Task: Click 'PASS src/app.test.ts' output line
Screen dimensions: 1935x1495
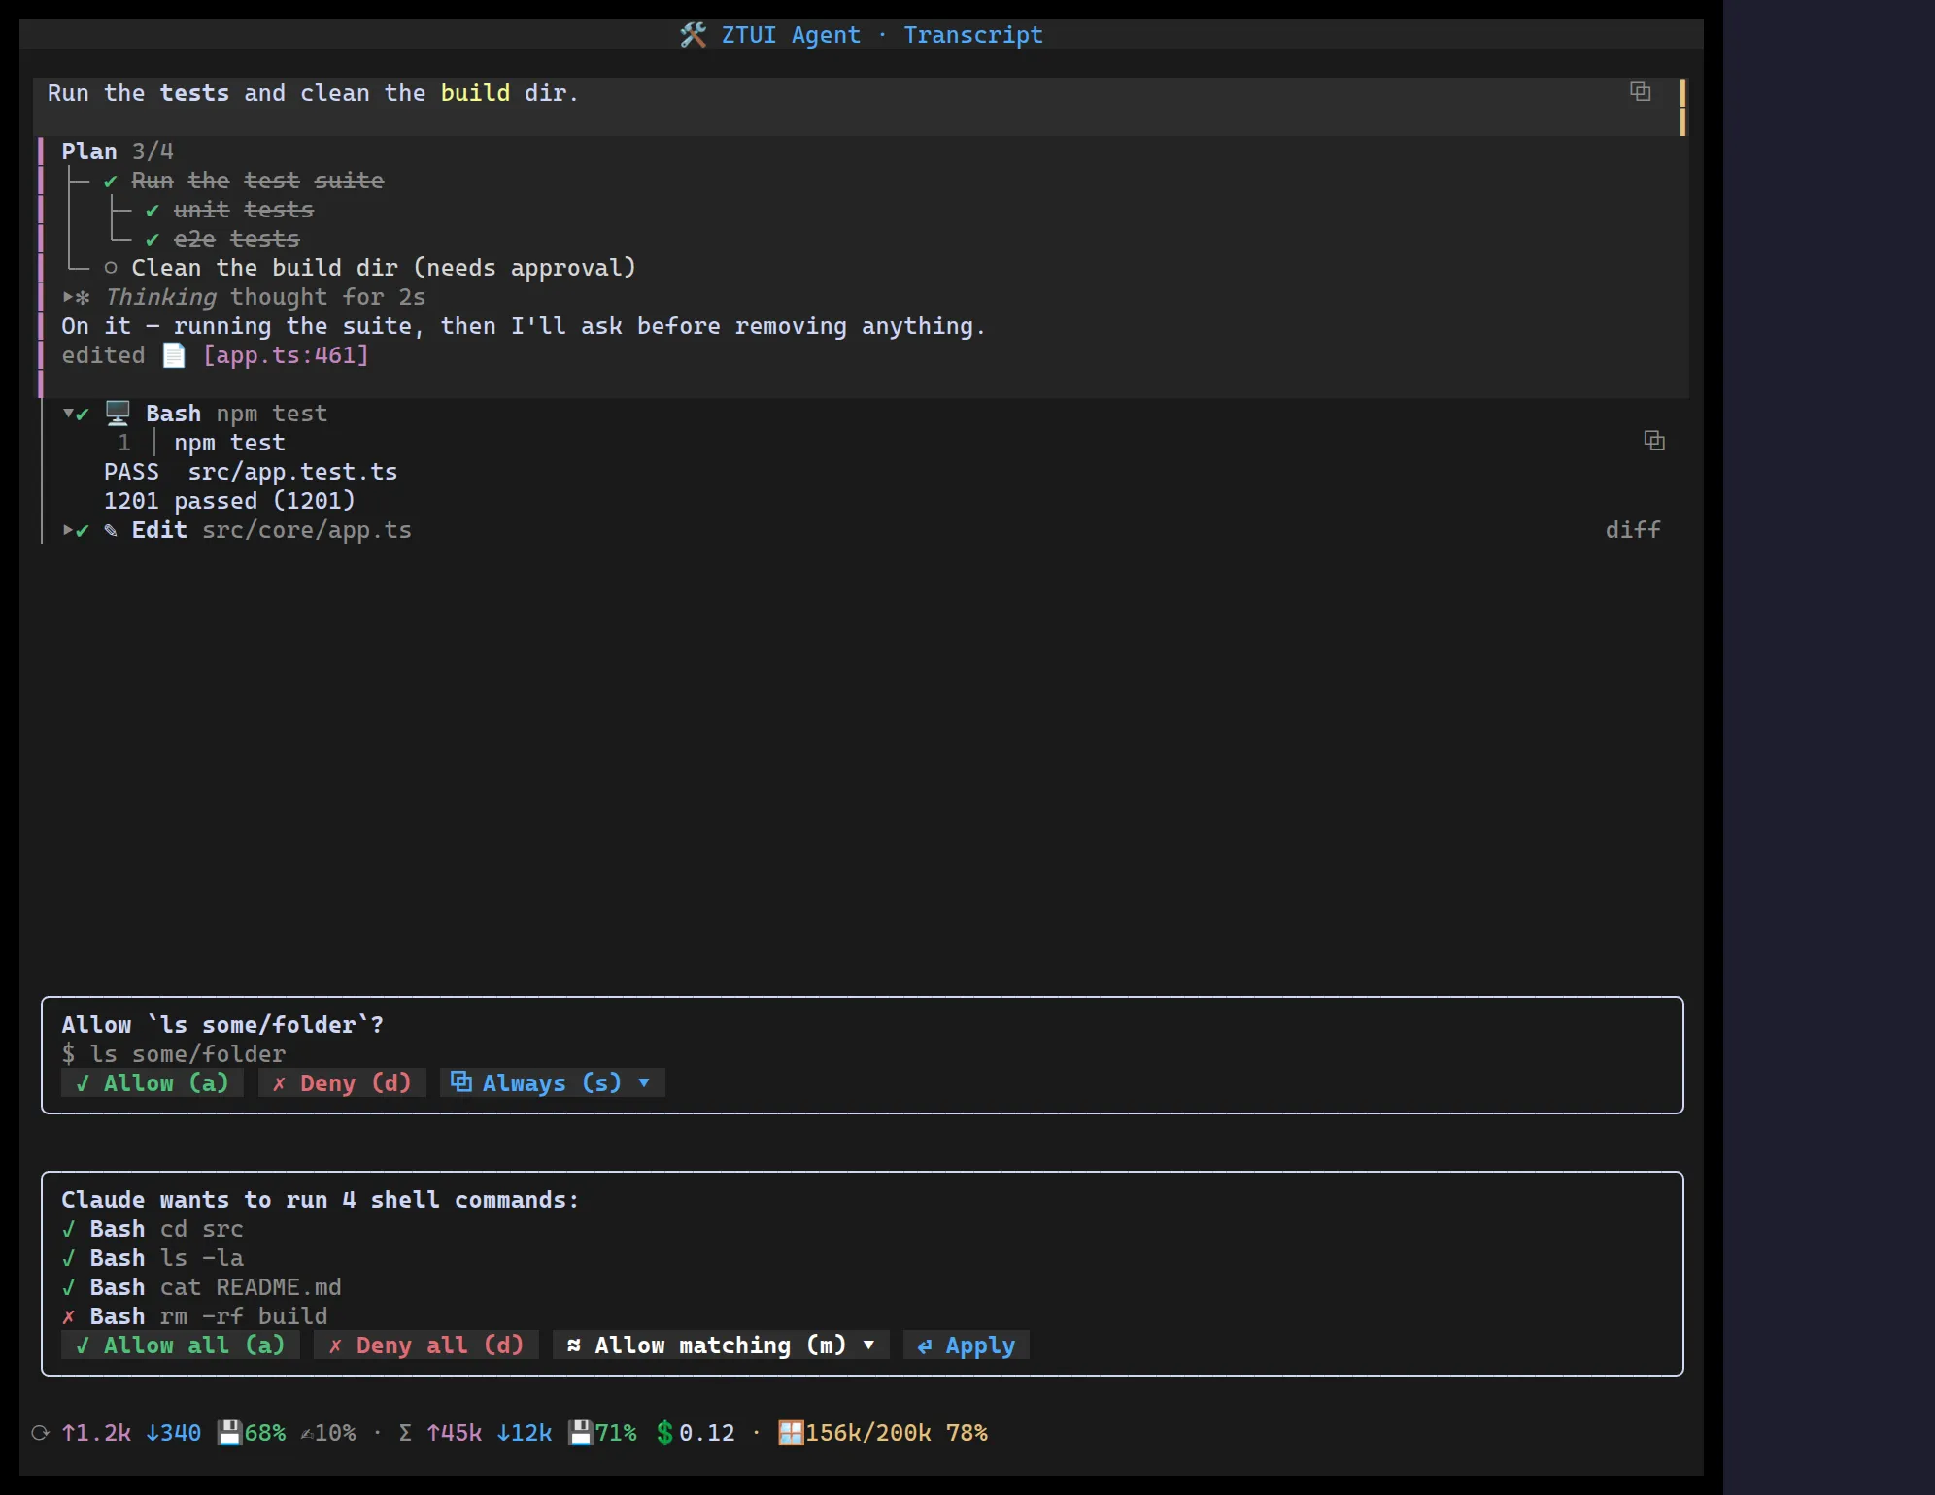Action: pos(251,472)
